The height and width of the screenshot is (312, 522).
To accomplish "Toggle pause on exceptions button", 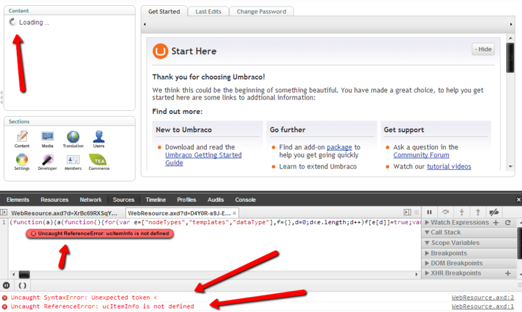I will click(7, 285).
